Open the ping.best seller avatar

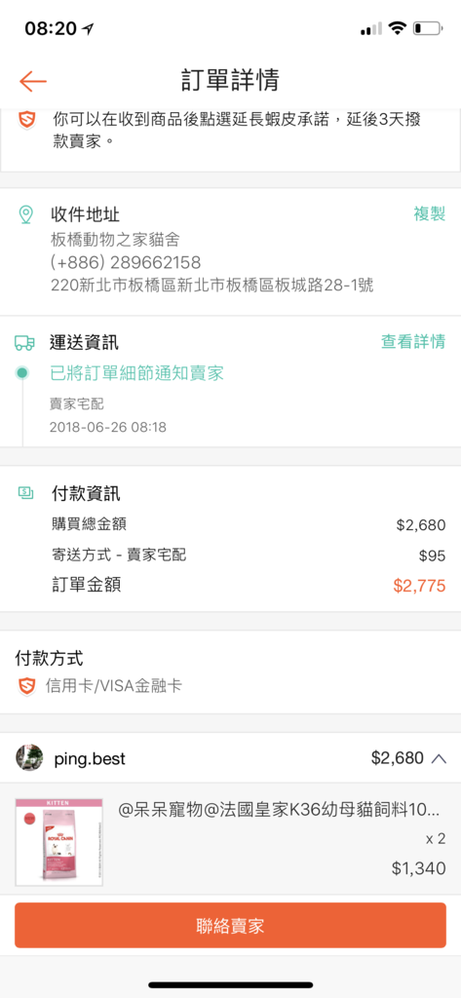[x=28, y=758]
